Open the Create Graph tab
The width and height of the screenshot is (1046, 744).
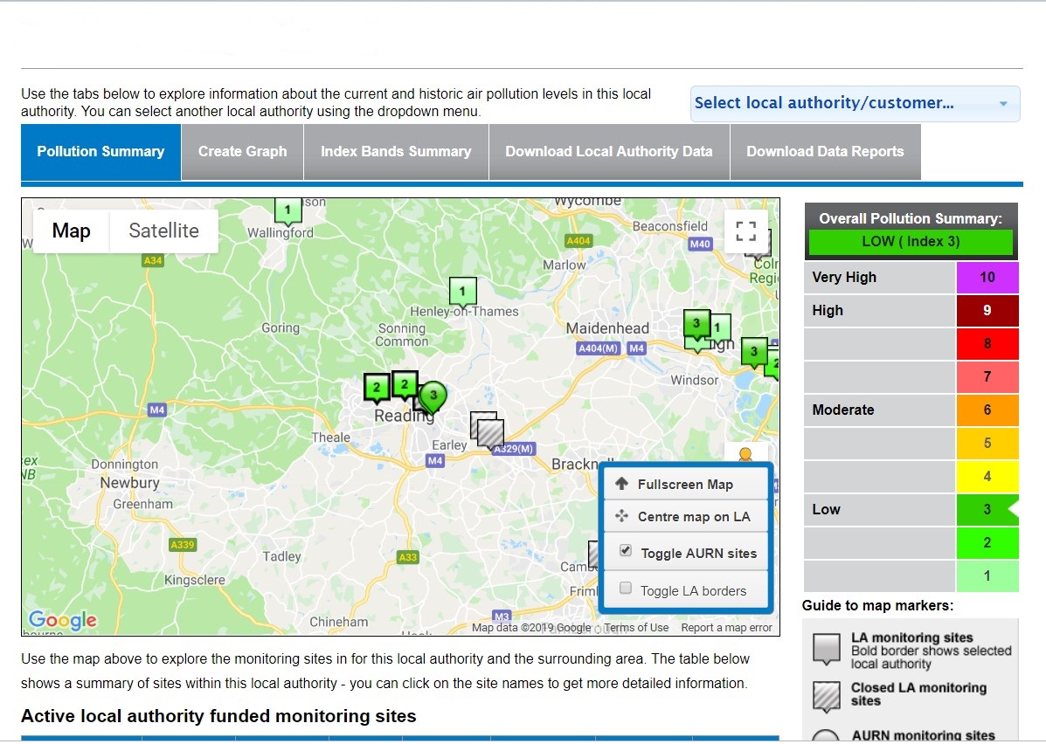click(242, 152)
